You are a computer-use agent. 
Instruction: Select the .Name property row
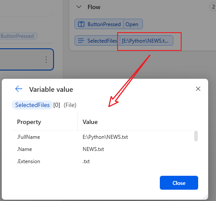[103, 149]
